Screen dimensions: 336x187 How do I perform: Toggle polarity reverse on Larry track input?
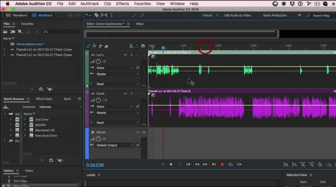[138, 68]
